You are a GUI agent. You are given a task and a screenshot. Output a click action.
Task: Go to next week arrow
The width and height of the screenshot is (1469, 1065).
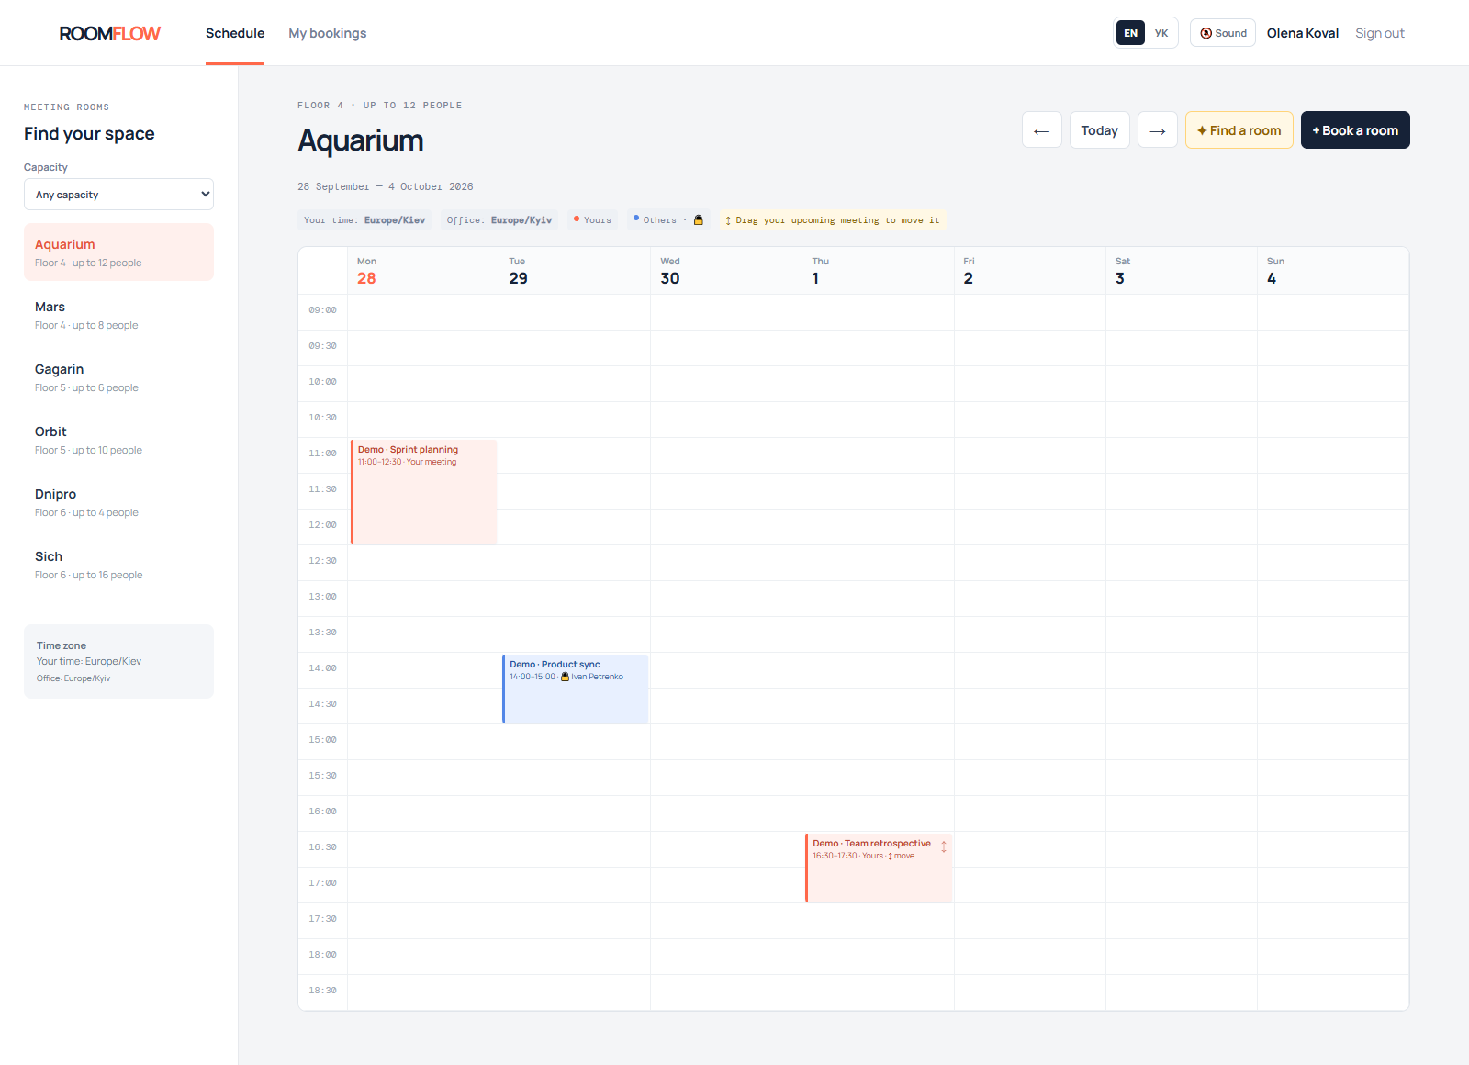tap(1158, 130)
